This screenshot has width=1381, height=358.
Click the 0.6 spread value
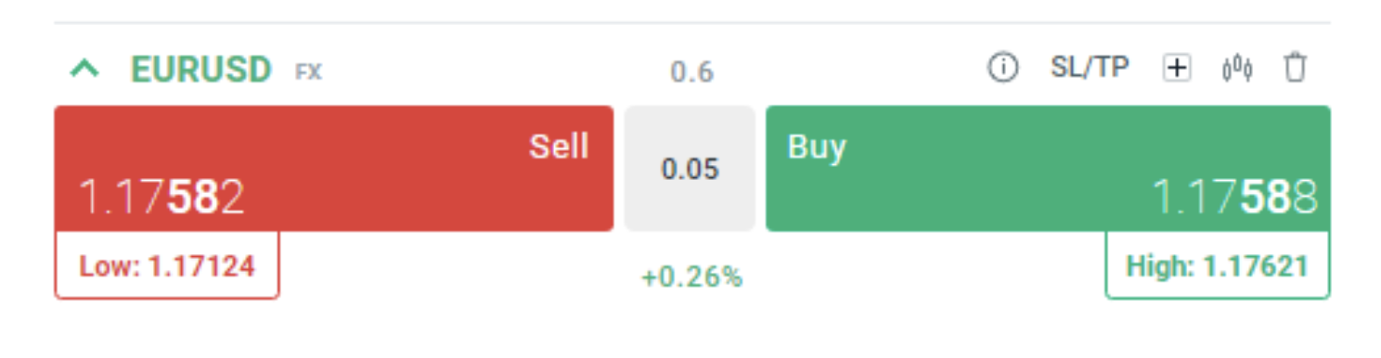pyautogui.click(x=692, y=71)
